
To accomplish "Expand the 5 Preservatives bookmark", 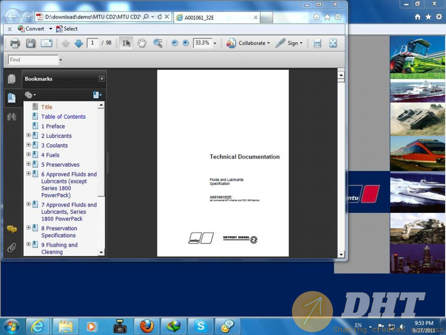I will (28, 164).
